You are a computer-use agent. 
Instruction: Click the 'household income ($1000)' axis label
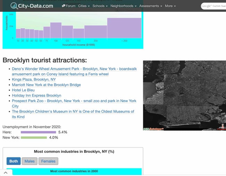(79, 45)
